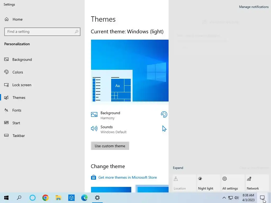This screenshot has height=203, width=271.
Task: Click the current theme preview image
Action: [x=130, y=71]
